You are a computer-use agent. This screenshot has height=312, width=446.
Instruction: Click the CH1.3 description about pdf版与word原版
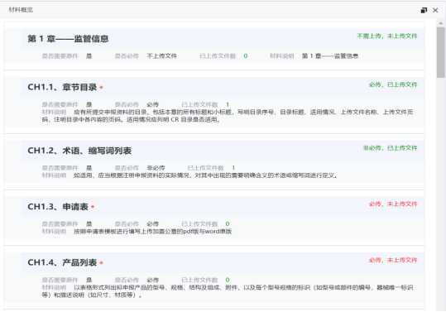coord(153,231)
